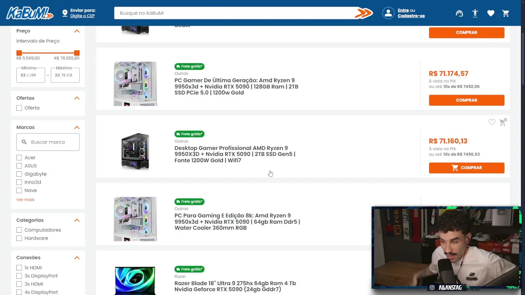
Task: Collapse the Preço filter section
Action: click(x=77, y=31)
